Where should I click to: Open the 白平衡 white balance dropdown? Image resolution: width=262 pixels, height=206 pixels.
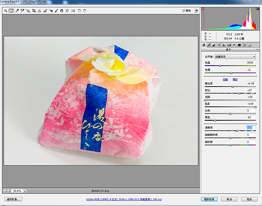[x=235, y=56]
